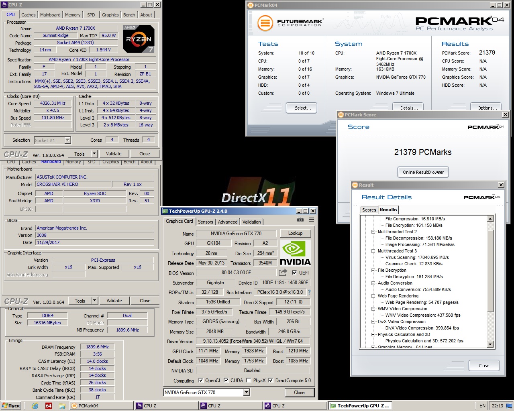Collapse the Multithreaded Test 2 node
Image resolution: width=514 pixels, height=411 pixels.
pos(373,232)
